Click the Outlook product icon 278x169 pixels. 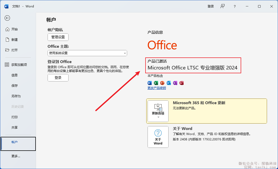(x=169, y=83)
